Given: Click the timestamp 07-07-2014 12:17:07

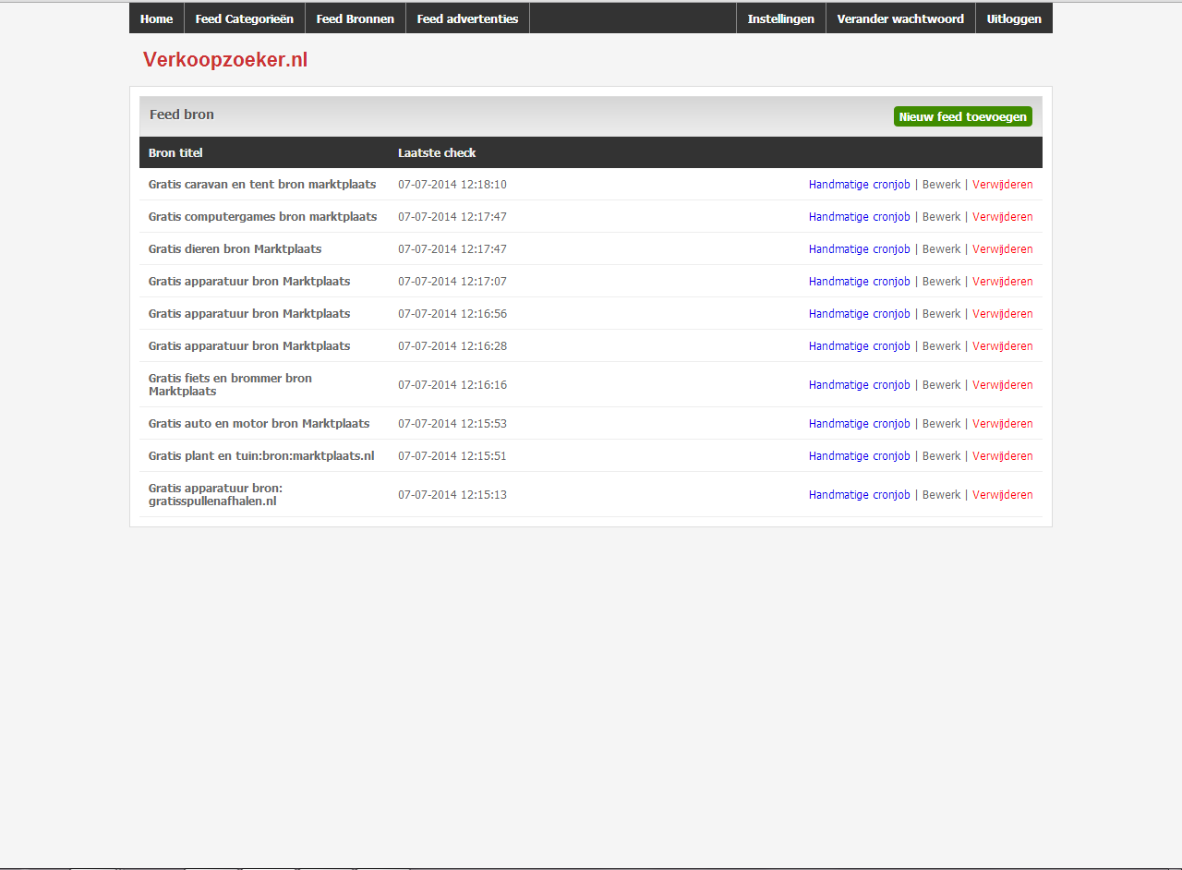Looking at the screenshot, I should 452,282.
